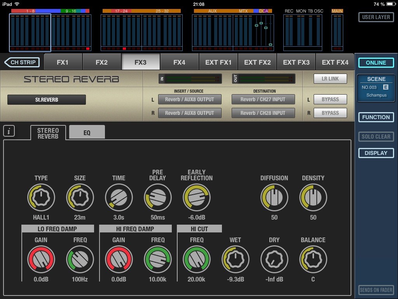The image size is (398, 299).
Task: Open the EXT FX4 tab
Action: pos(335,62)
